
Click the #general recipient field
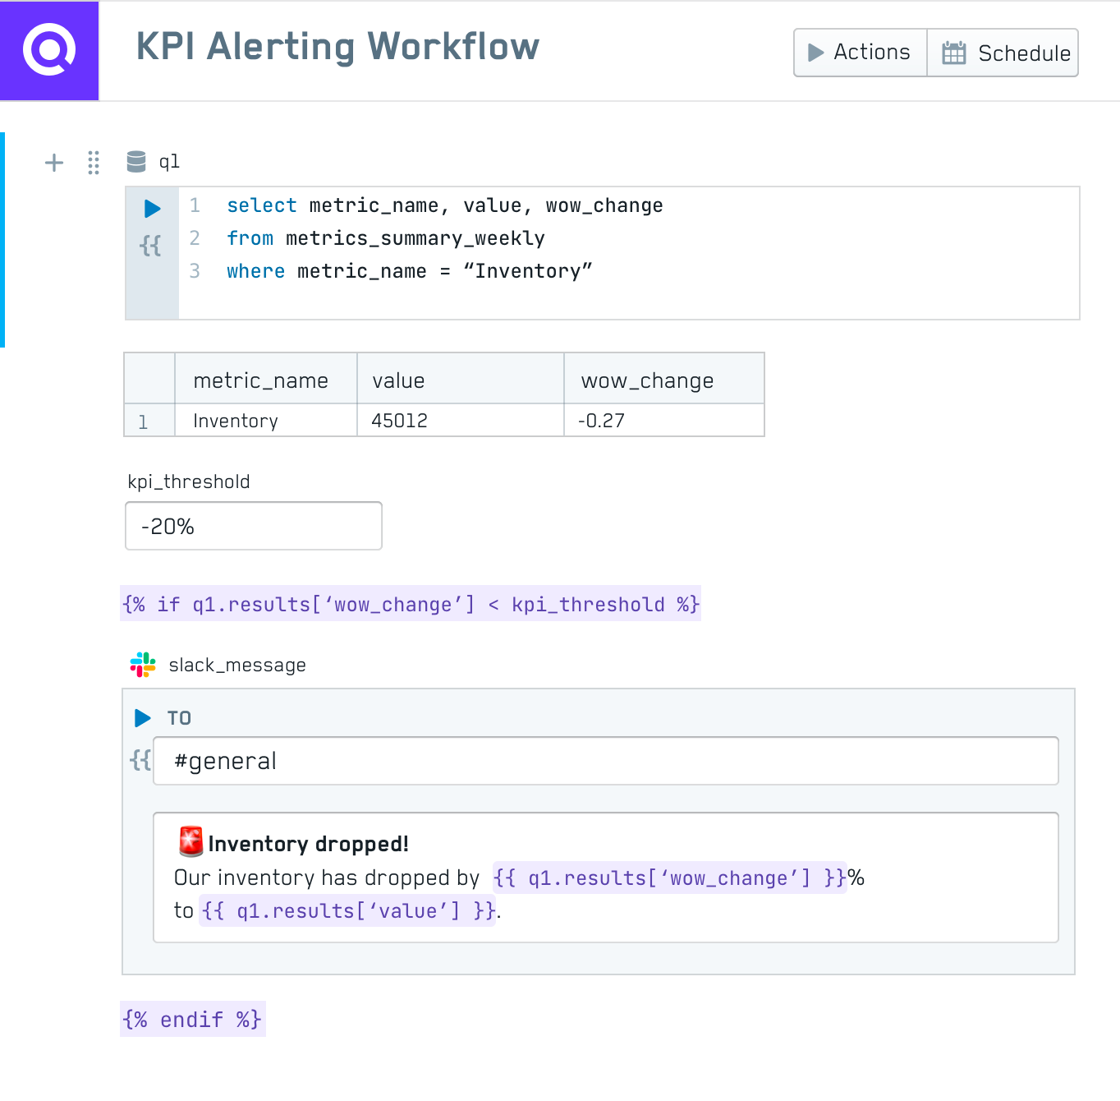(x=605, y=761)
